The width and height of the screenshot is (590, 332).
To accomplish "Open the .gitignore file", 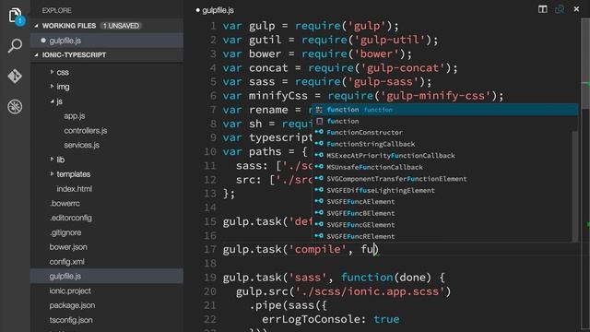I will [x=65, y=232].
